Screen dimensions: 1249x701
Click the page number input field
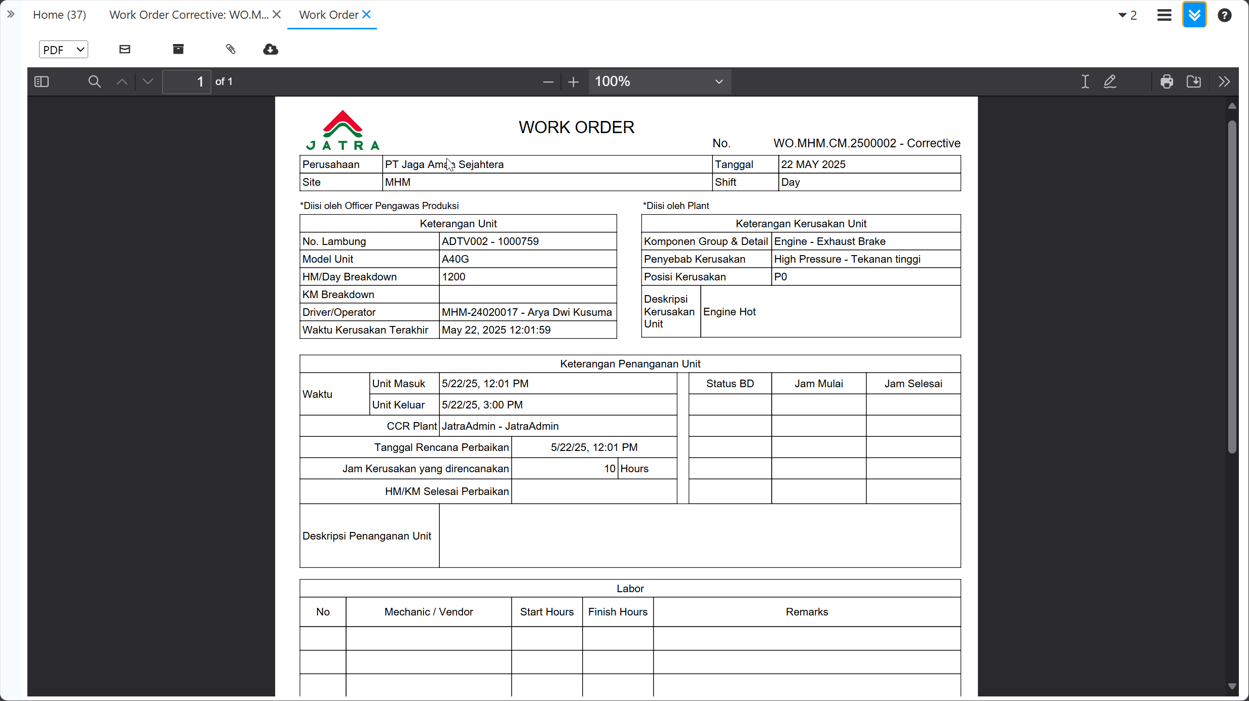click(186, 81)
